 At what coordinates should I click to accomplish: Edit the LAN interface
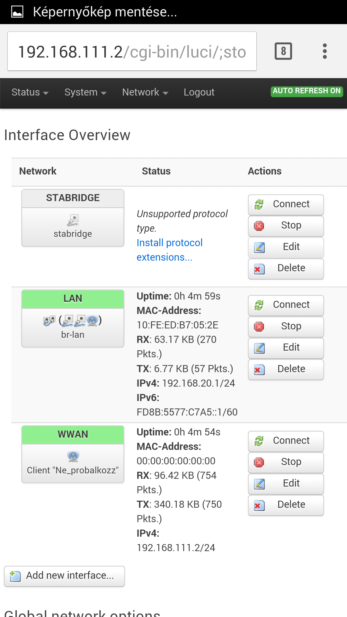pos(286,347)
